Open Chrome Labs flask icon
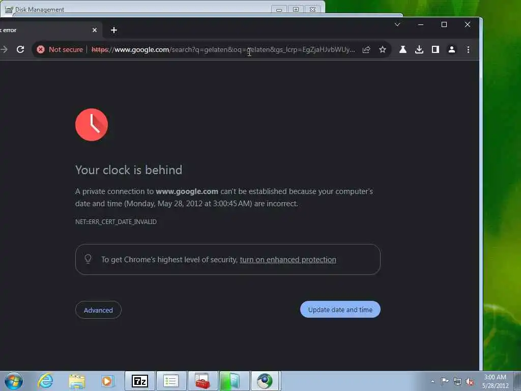 pyautogui.click(x=403, y=49)
